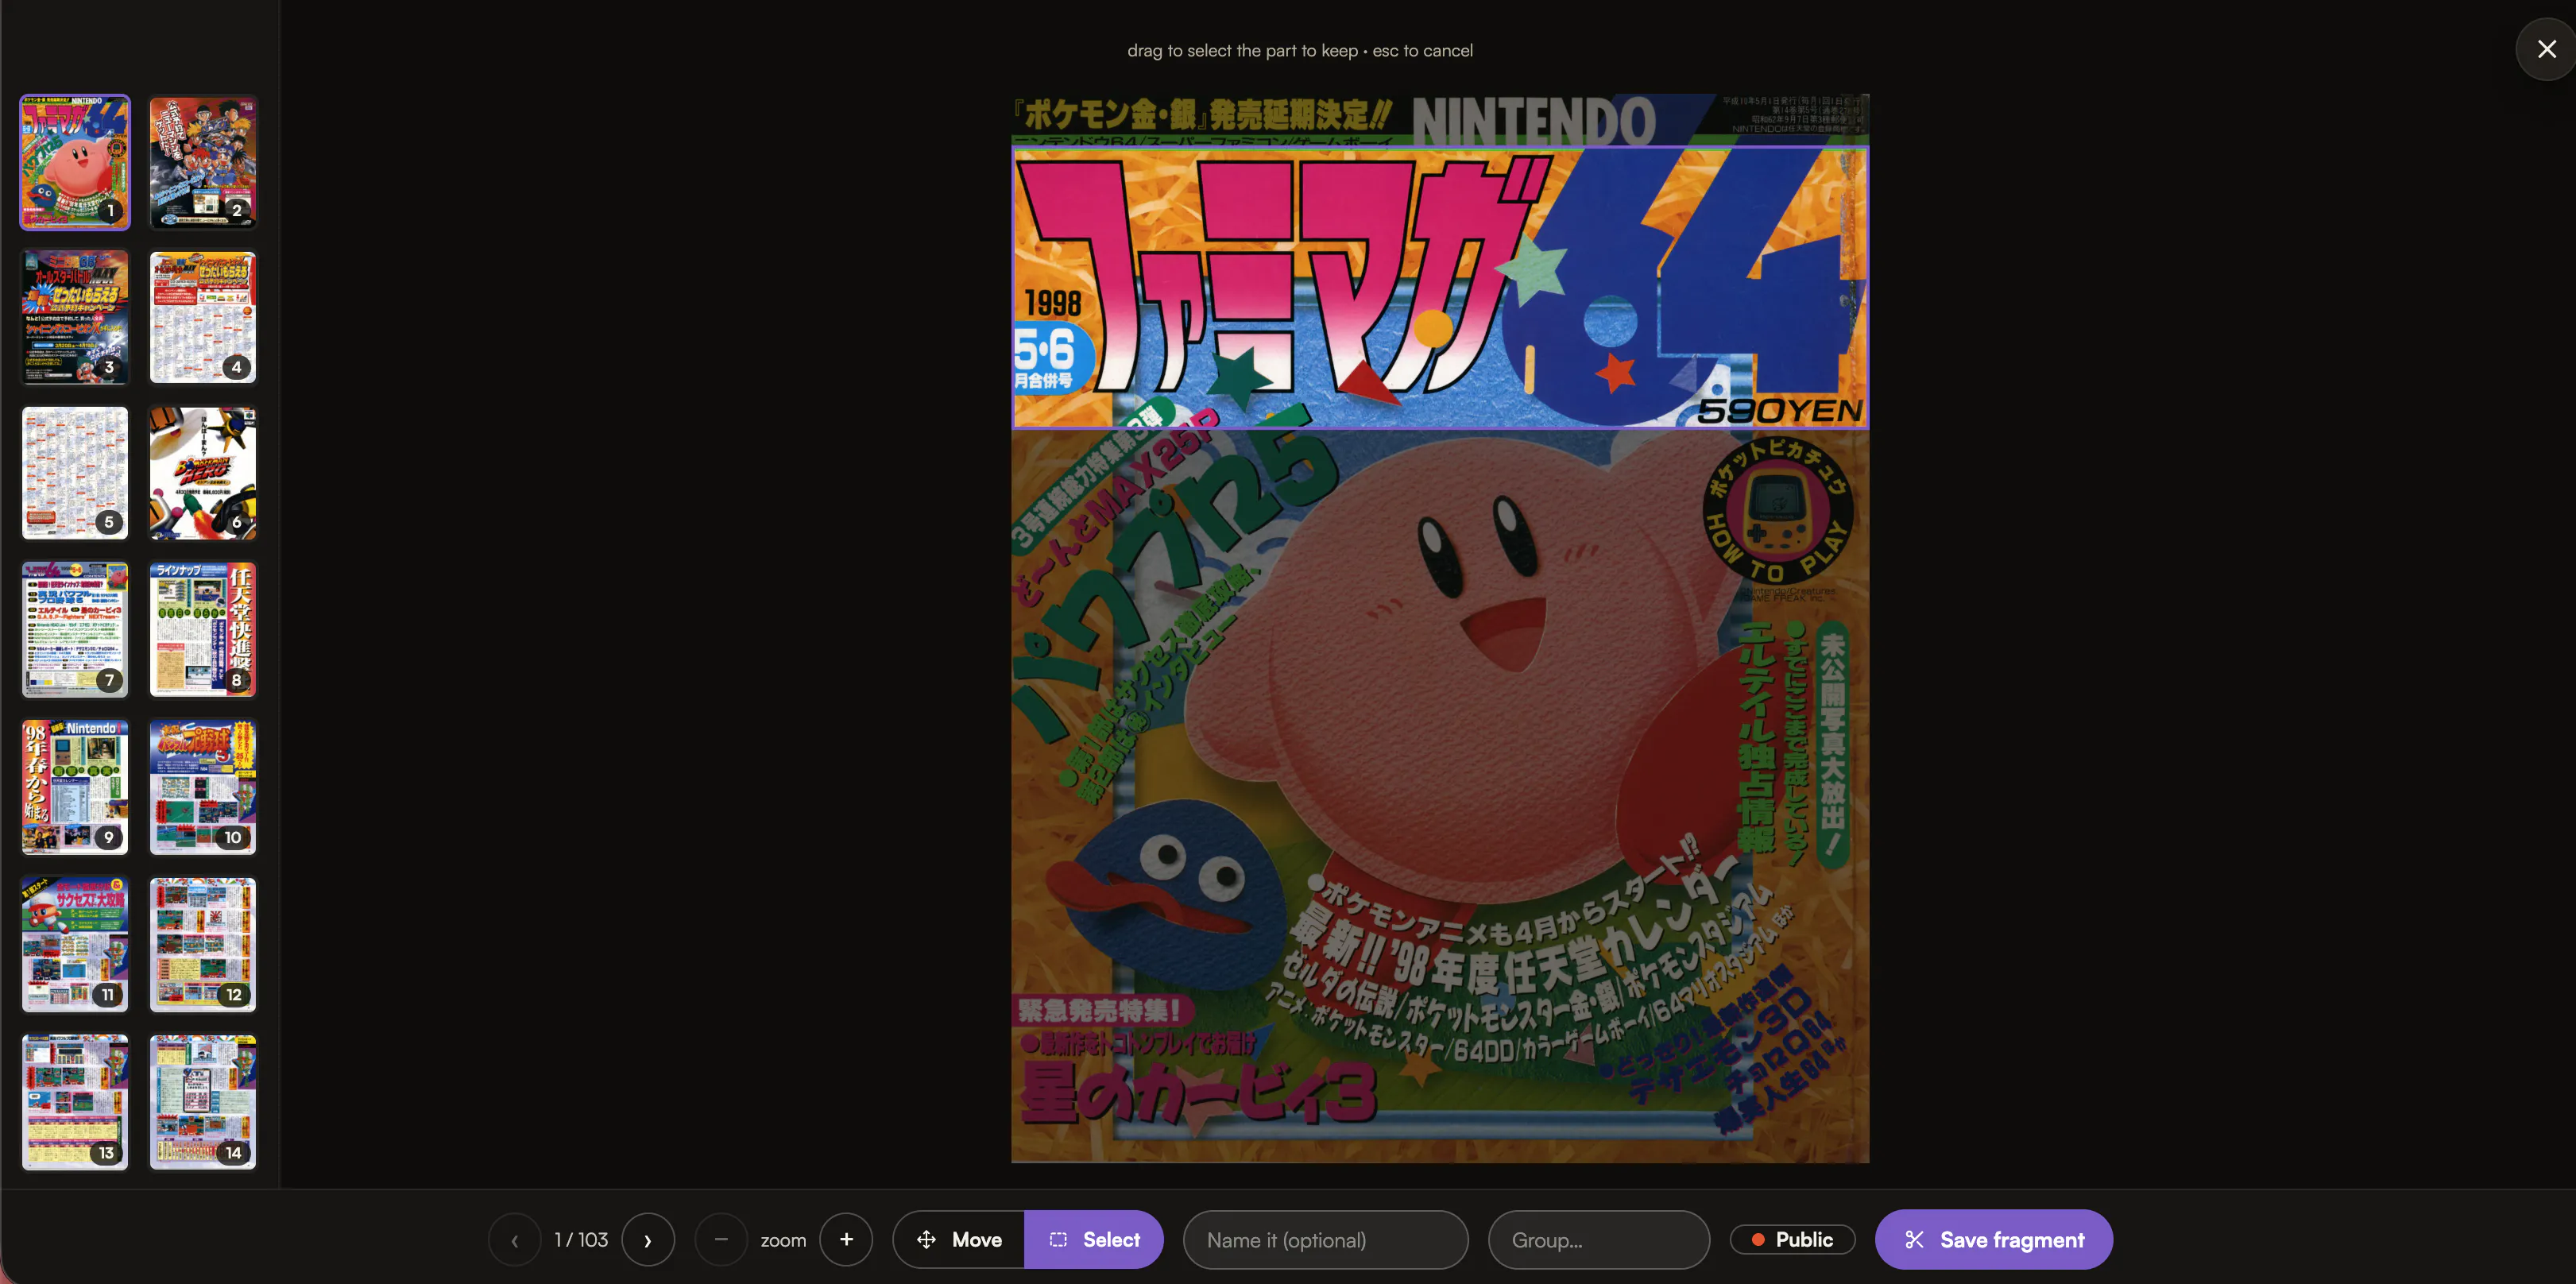Focus the Name it (optional) field
Screen dimensions: 2576x1284
[x=1325, y=1239]
